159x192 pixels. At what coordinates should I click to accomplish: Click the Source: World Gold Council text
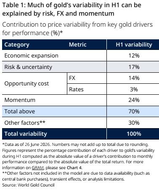click(28, 185)
